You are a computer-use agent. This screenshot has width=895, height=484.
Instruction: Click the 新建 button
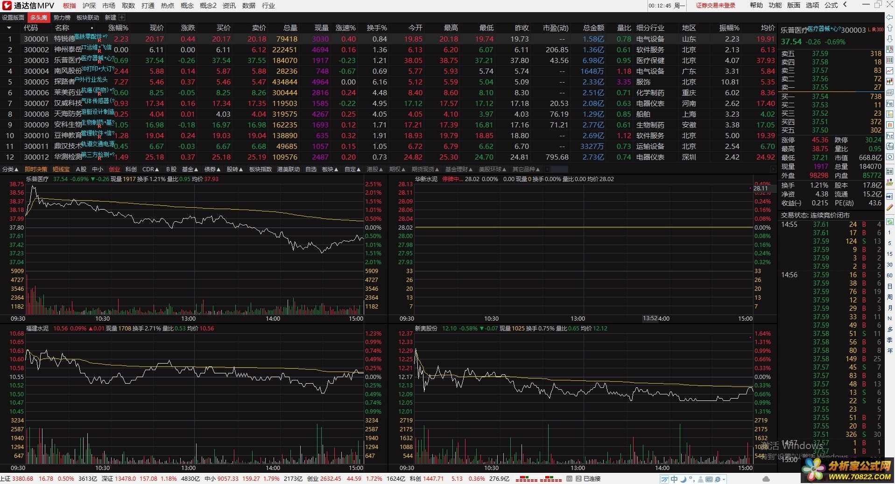click(x=111, y=17)
